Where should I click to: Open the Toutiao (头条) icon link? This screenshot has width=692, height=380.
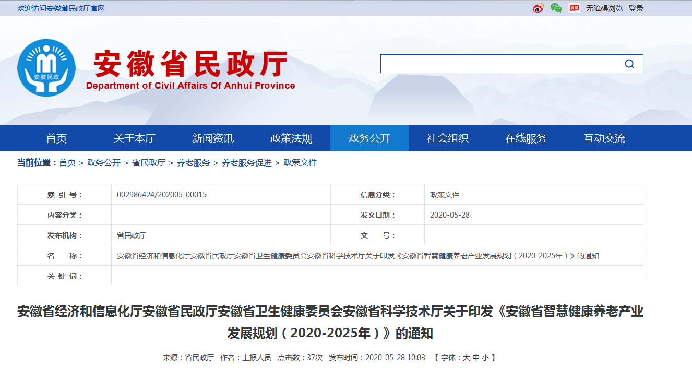click(x=574, y=8)
